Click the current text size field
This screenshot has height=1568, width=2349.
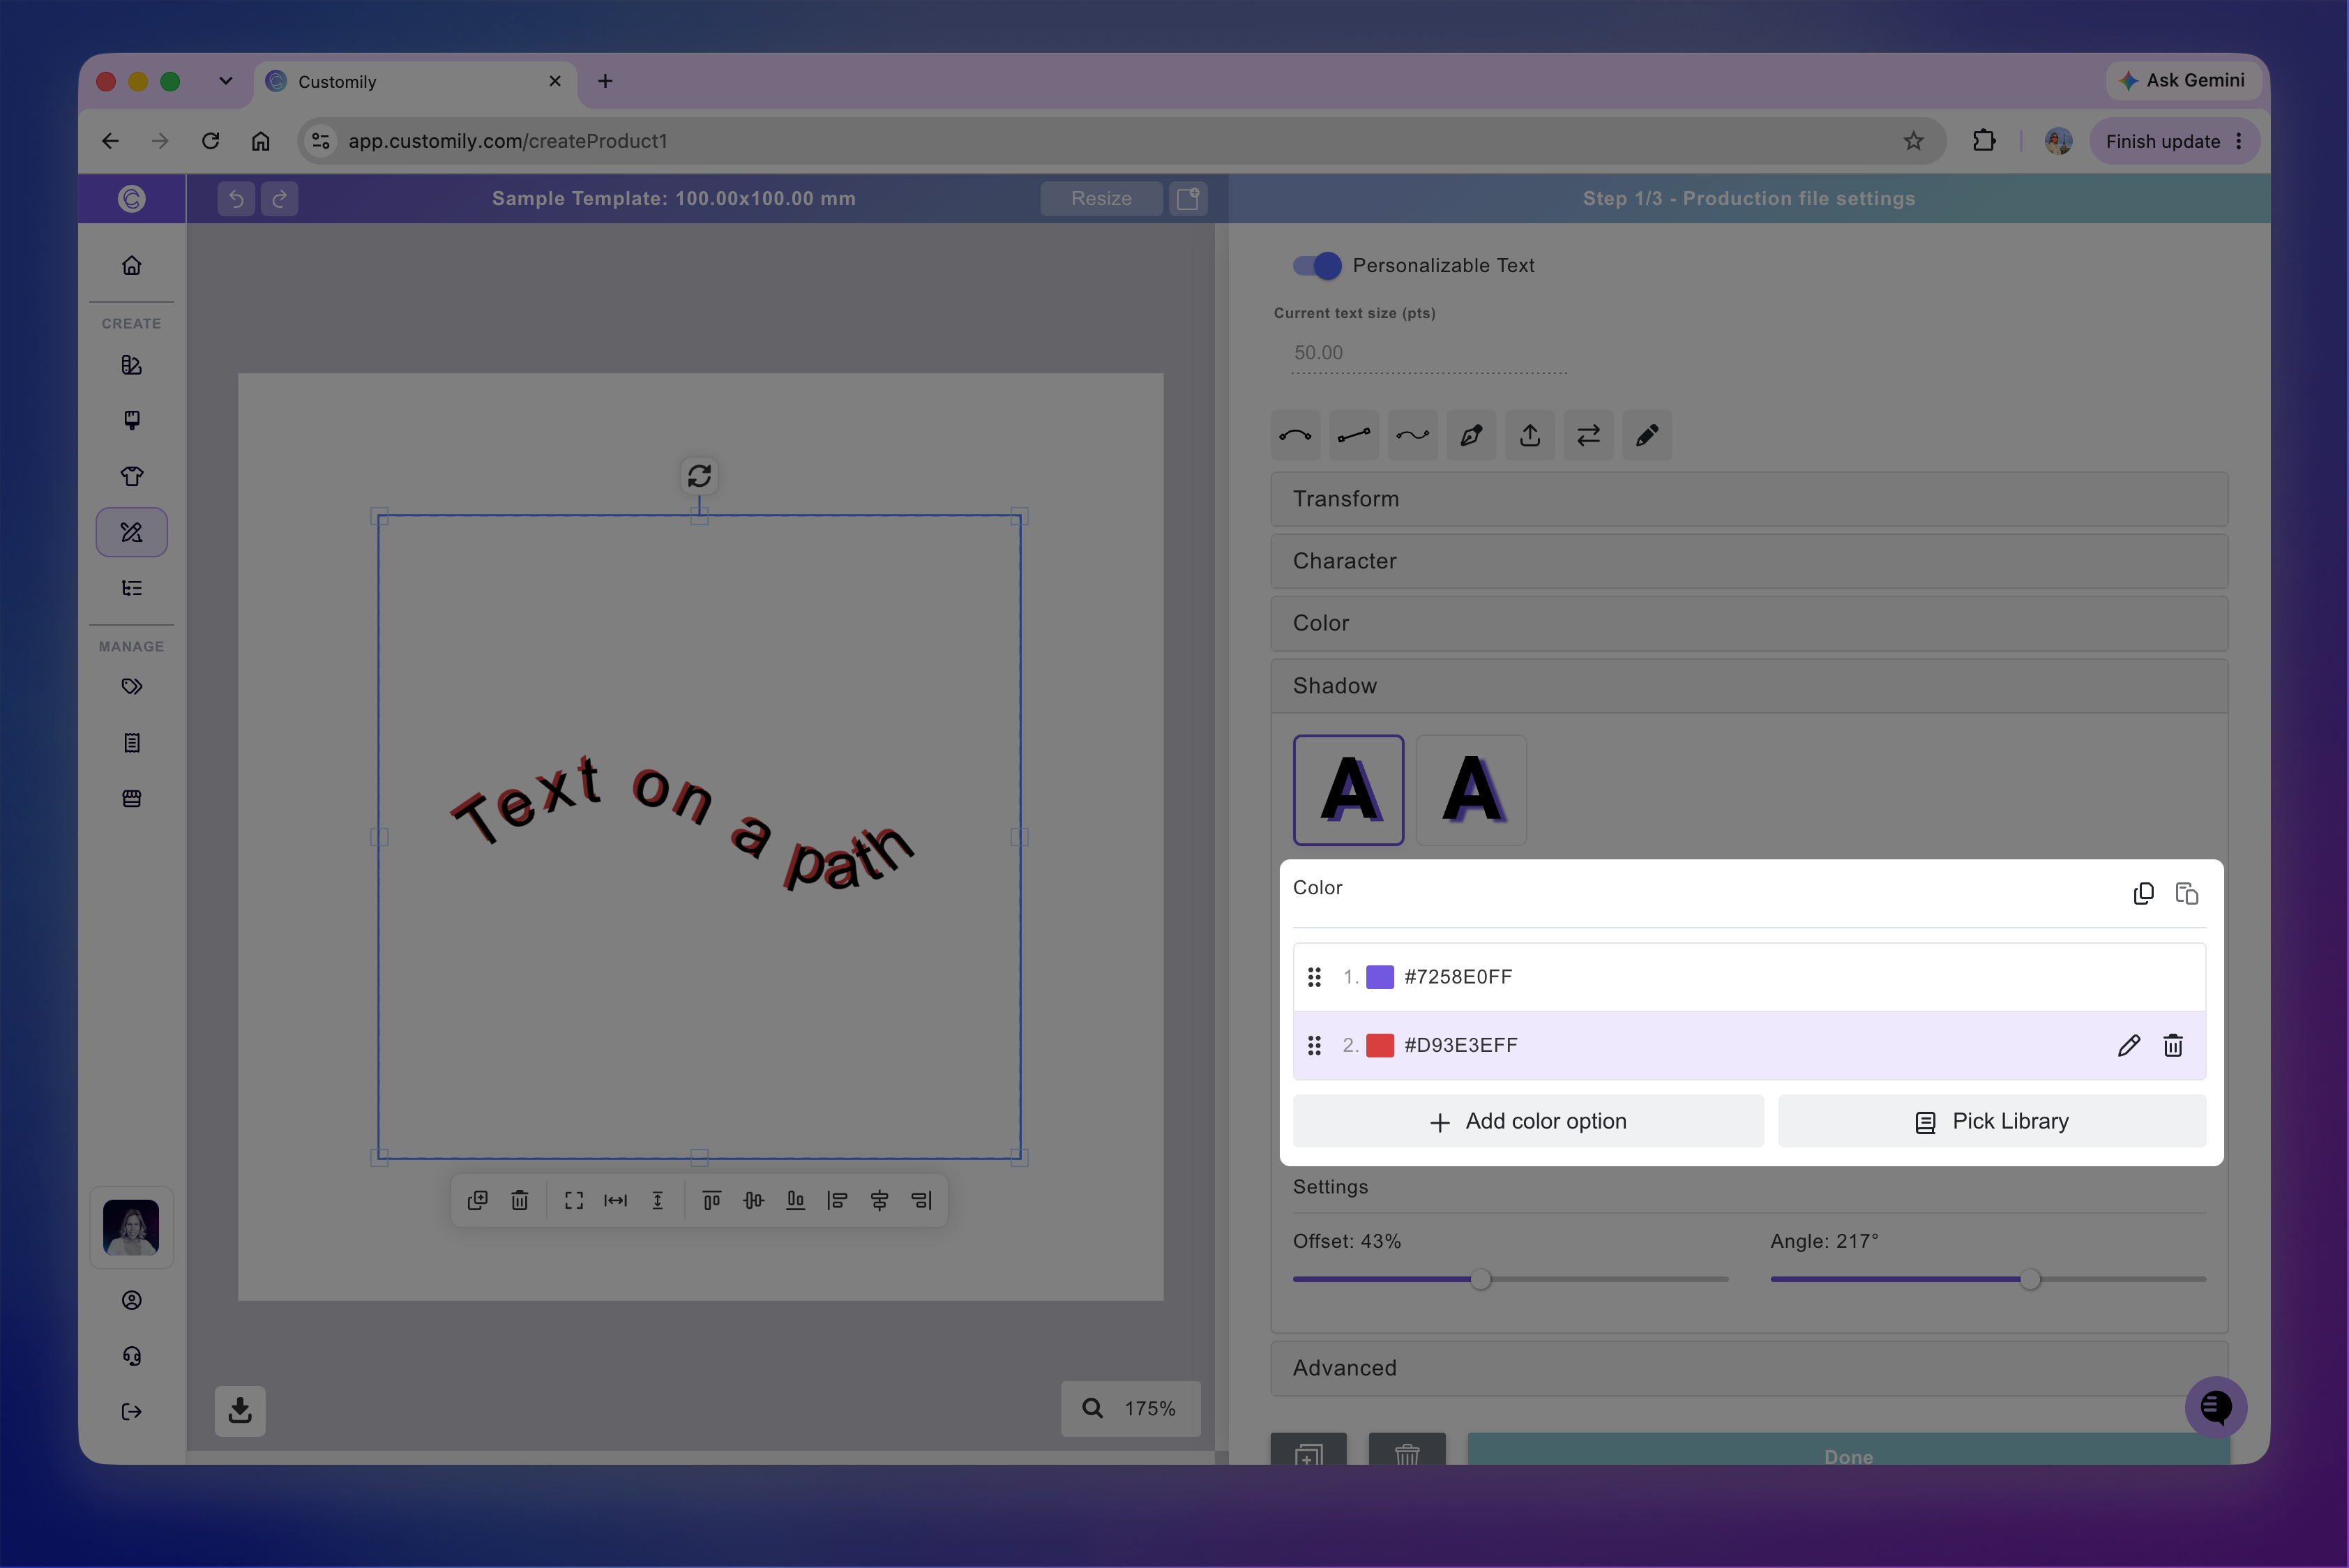[1429, 353]
